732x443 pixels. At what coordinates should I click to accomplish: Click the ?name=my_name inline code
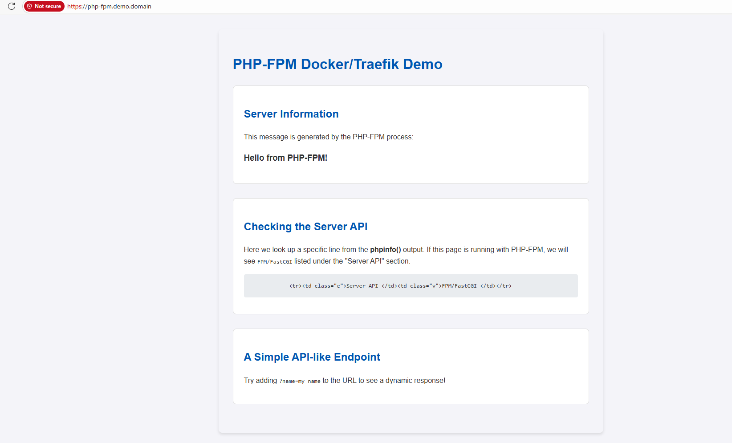point(300,381)
